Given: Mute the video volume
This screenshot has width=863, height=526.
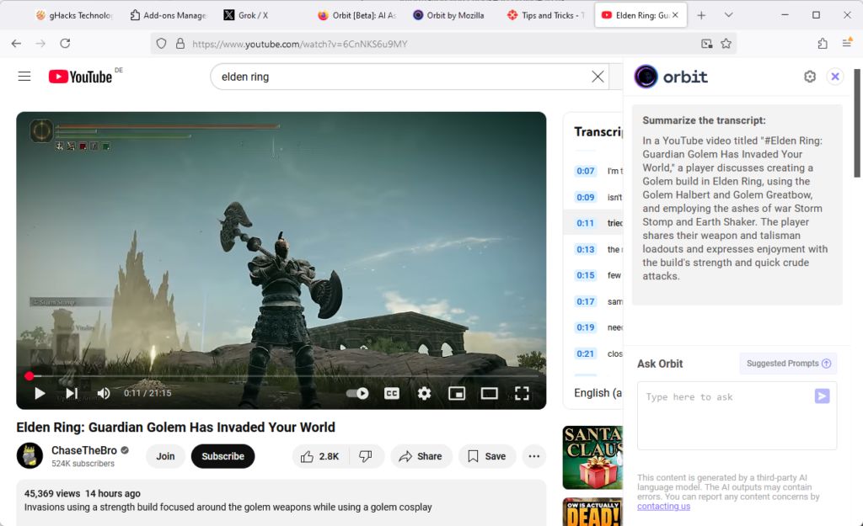Looking at the screenshot, I should point(104,393).
